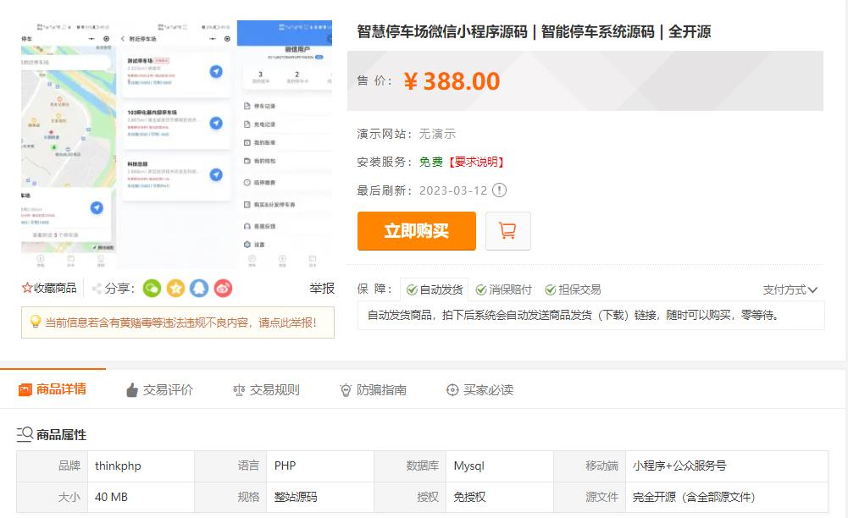Click the 完全开源 source file cell
Image resolution: width=848 pixels, height=518 pixels.
click(726, 497)
